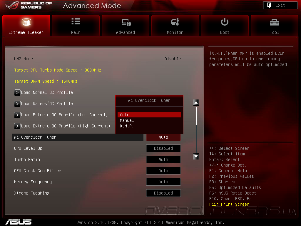Click the Advanced Mode title text
Viewport: 301px width, 226px height.
coord(92,6)
